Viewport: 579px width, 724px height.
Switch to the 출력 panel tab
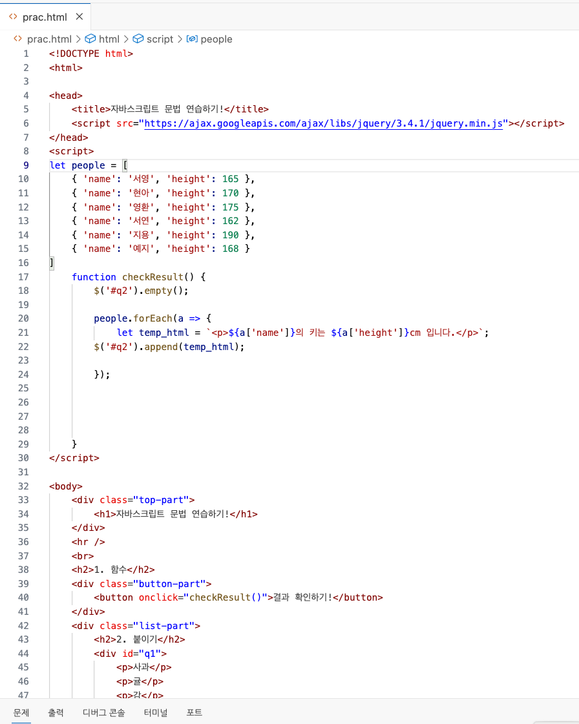56,712
